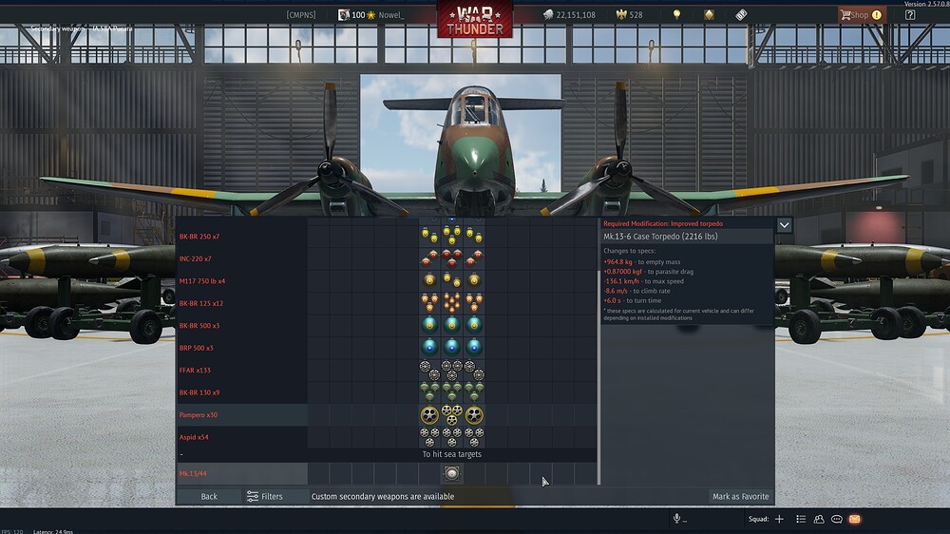
Task: Open the list icon next to Squad
Action: click(x=801, y=519)
